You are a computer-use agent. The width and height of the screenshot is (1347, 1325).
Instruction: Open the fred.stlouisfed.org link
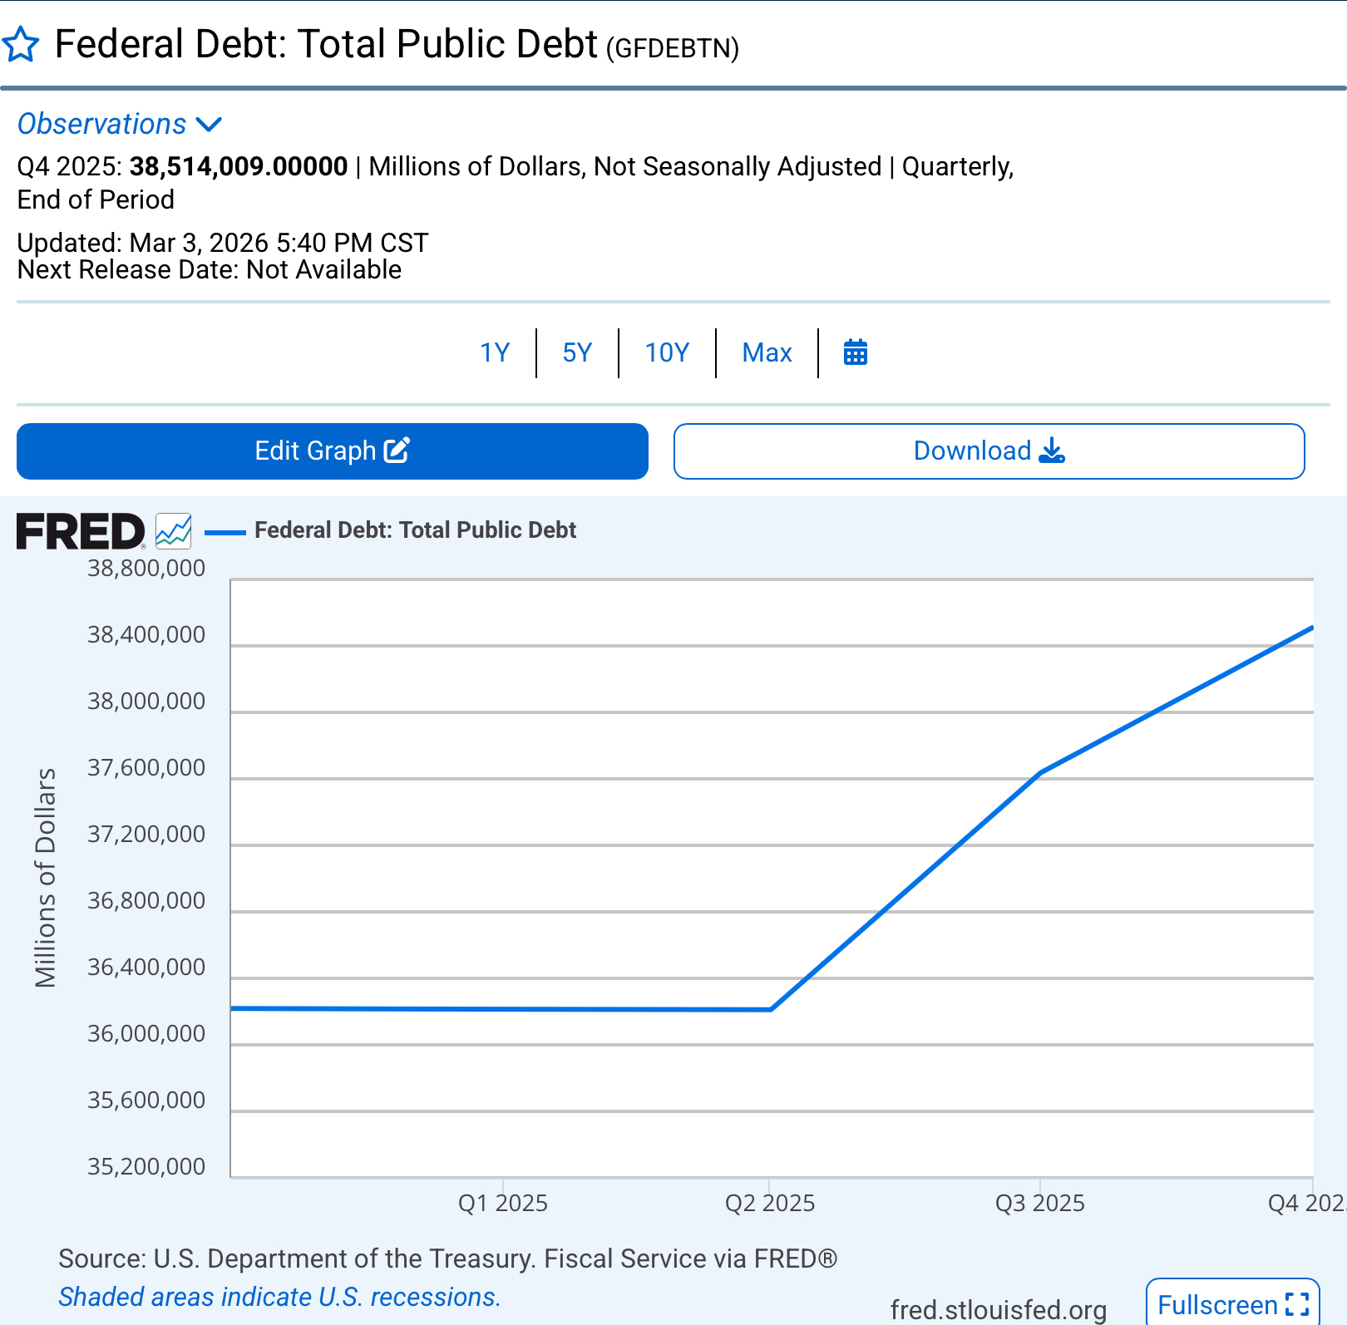(998, 1310)
